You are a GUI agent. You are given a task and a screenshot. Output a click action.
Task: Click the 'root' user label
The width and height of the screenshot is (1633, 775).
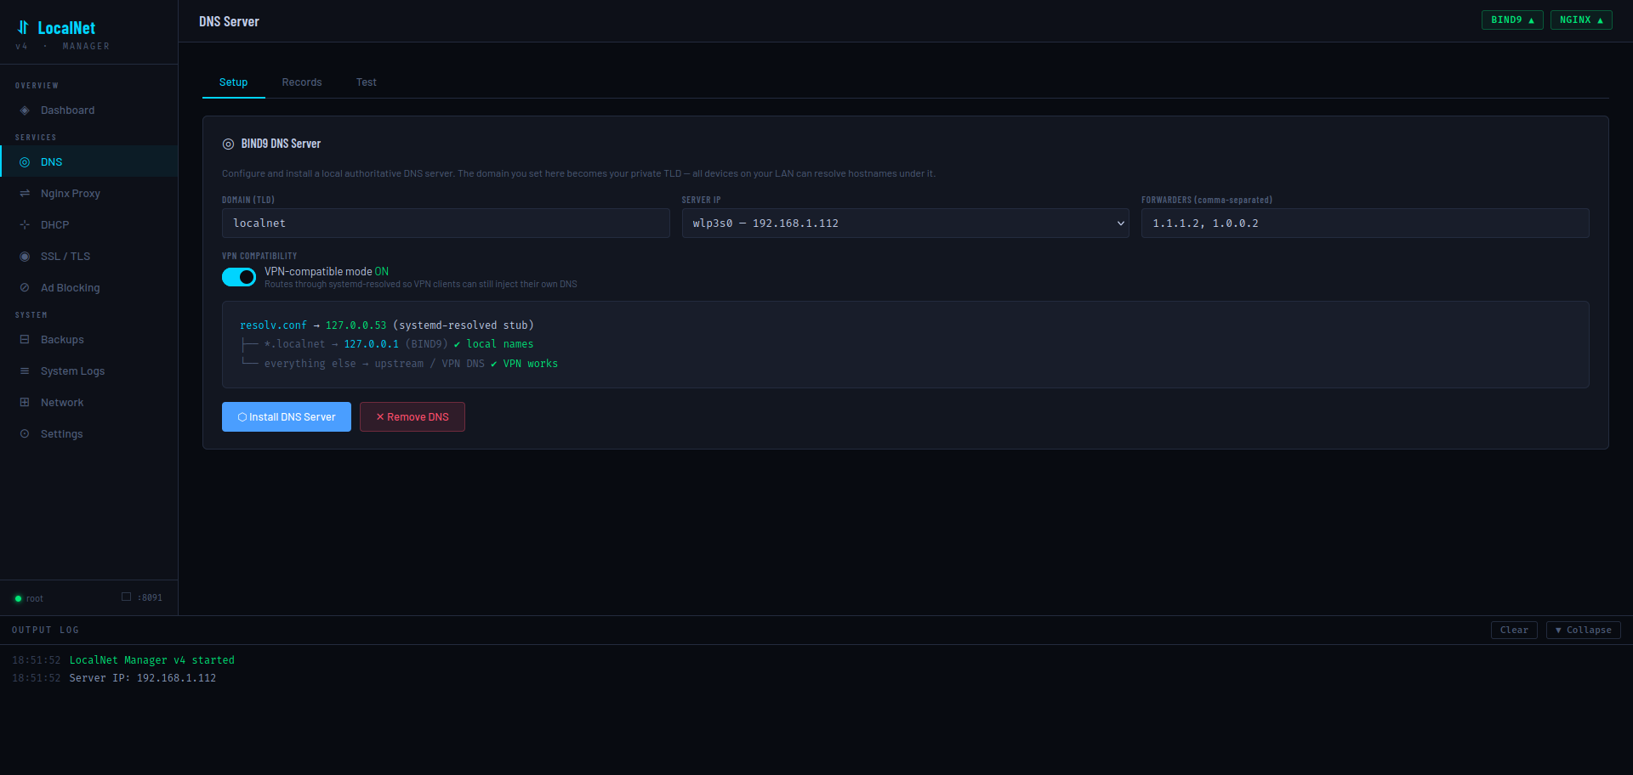(34, 599)
